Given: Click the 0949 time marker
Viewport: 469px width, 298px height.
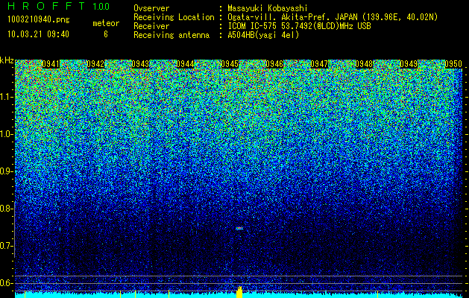Looking at the screenshot, I should coord(409,64).
